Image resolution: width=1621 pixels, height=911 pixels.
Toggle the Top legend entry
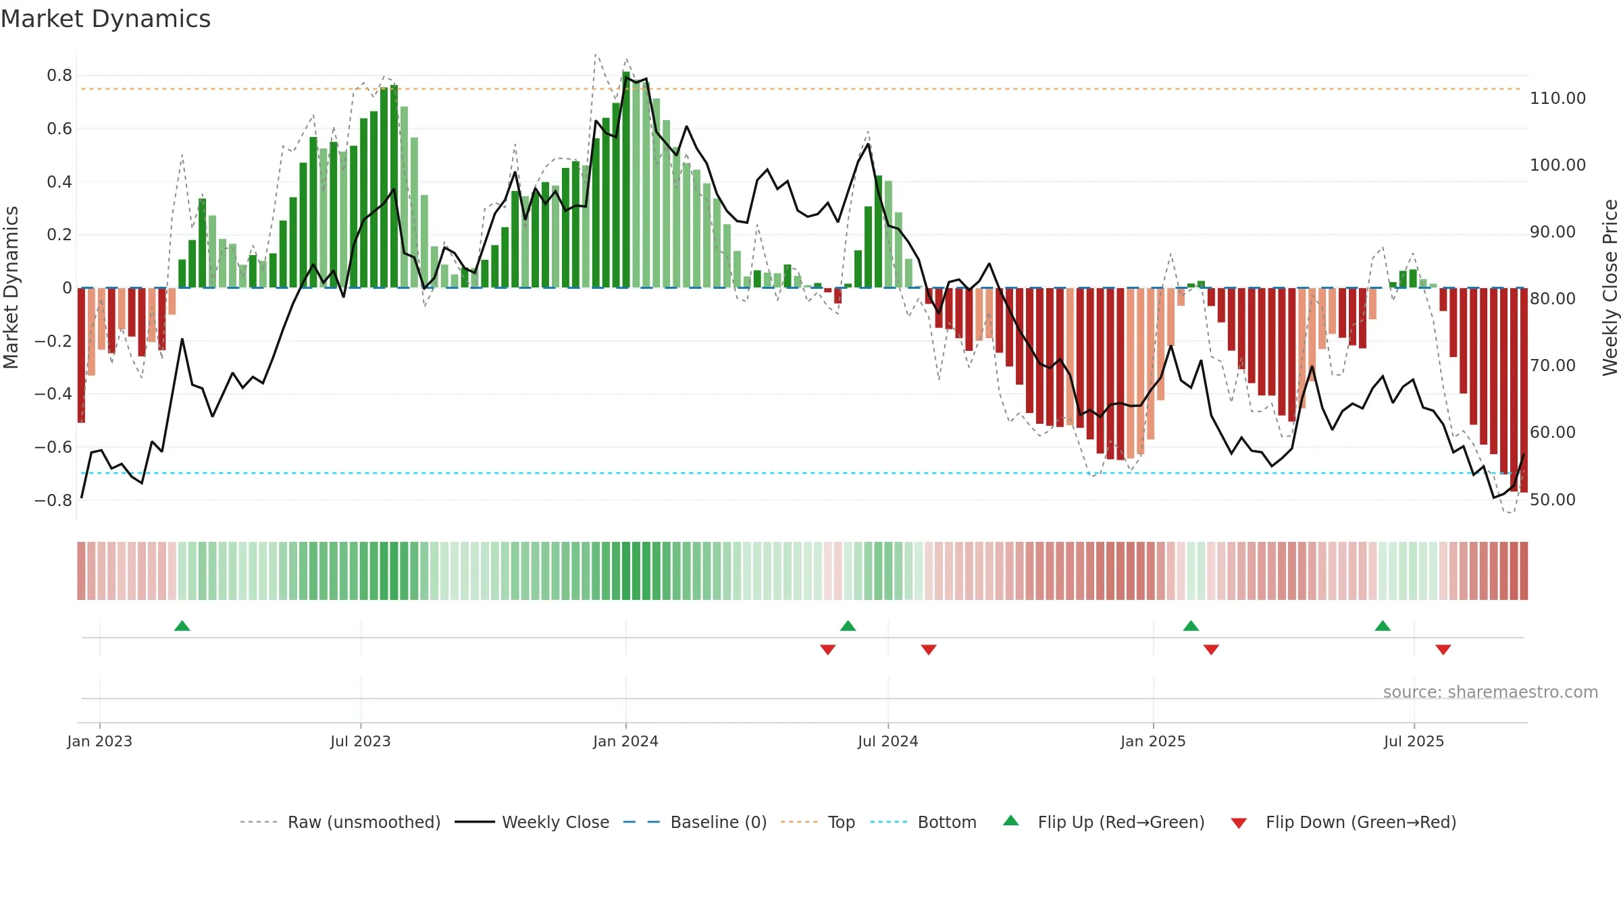click(817, 822)
